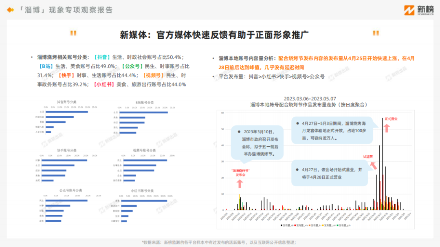Click the pink arrow beside the 试运营 label
Viewport: 440px width, 247px height.
[x=373, y=165]
